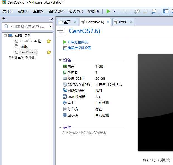The height and width of the screenshot is (165, 173).
Task: Click the VMware Workstation title bar icon
Action: [4, 2]
